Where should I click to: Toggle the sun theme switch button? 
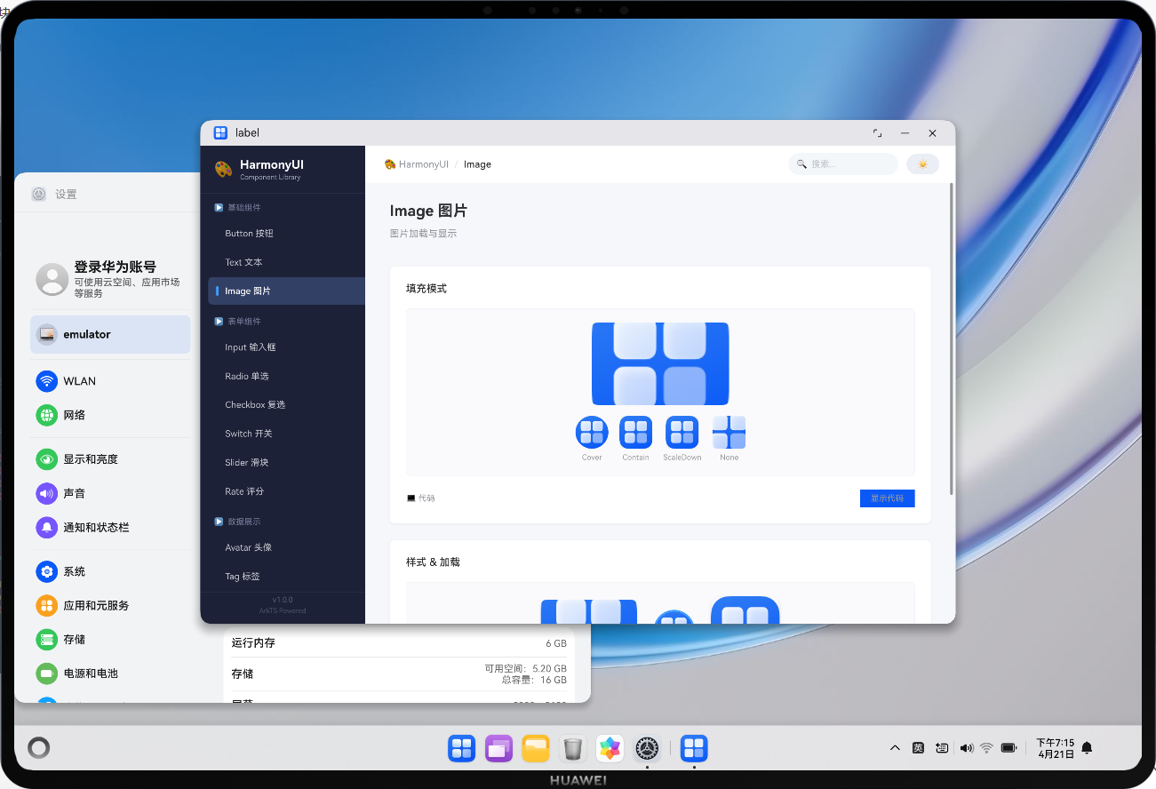click(x=922, y=164)
